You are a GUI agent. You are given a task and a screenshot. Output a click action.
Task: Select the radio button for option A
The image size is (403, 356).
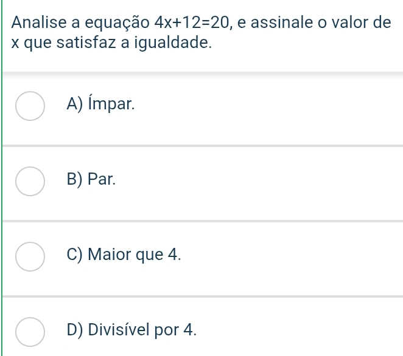(x=30, y=106)
